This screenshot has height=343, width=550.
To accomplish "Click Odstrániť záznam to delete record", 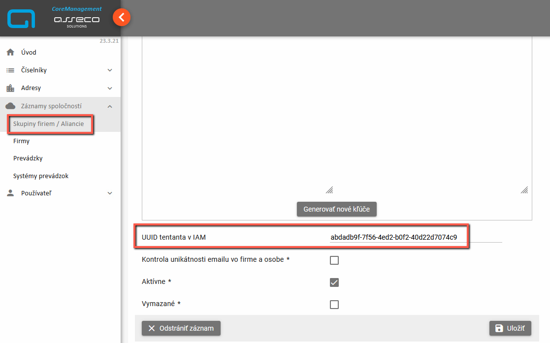I will (x=181, y=328).
